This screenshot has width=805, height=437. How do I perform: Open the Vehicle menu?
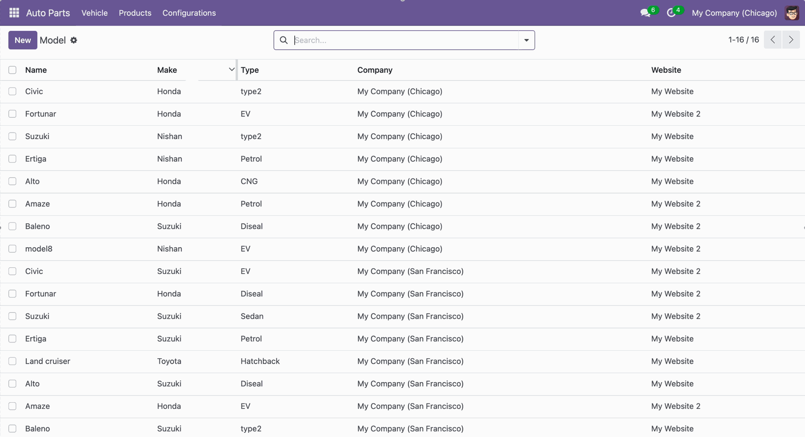[x=94, y=13]
